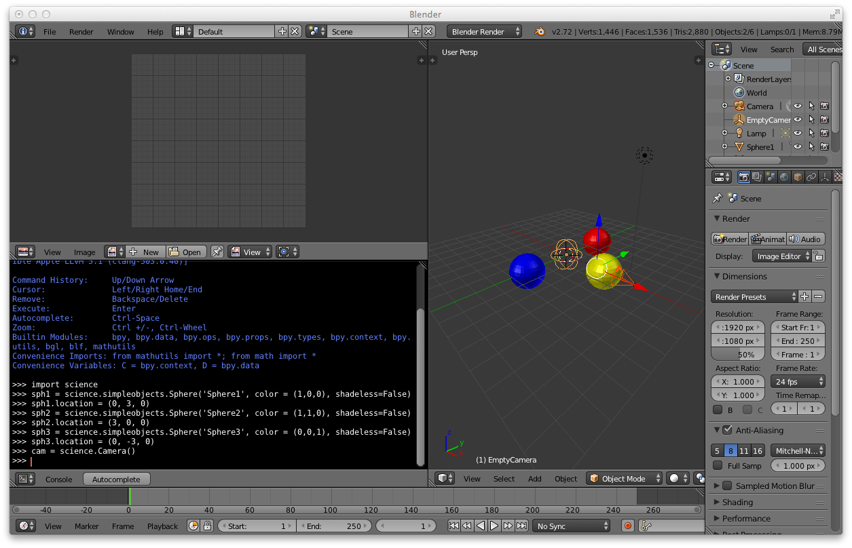Hide EmptyCamera with its eye icon
The height and width of the screenshot is (548, 852).
798,120
